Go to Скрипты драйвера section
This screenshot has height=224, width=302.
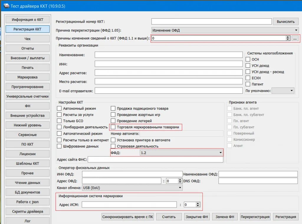[27, 212]
